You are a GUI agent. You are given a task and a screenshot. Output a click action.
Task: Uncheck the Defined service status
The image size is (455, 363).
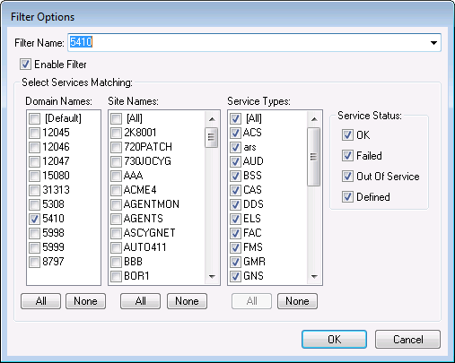pyautogui.click(x=347, y=197)
